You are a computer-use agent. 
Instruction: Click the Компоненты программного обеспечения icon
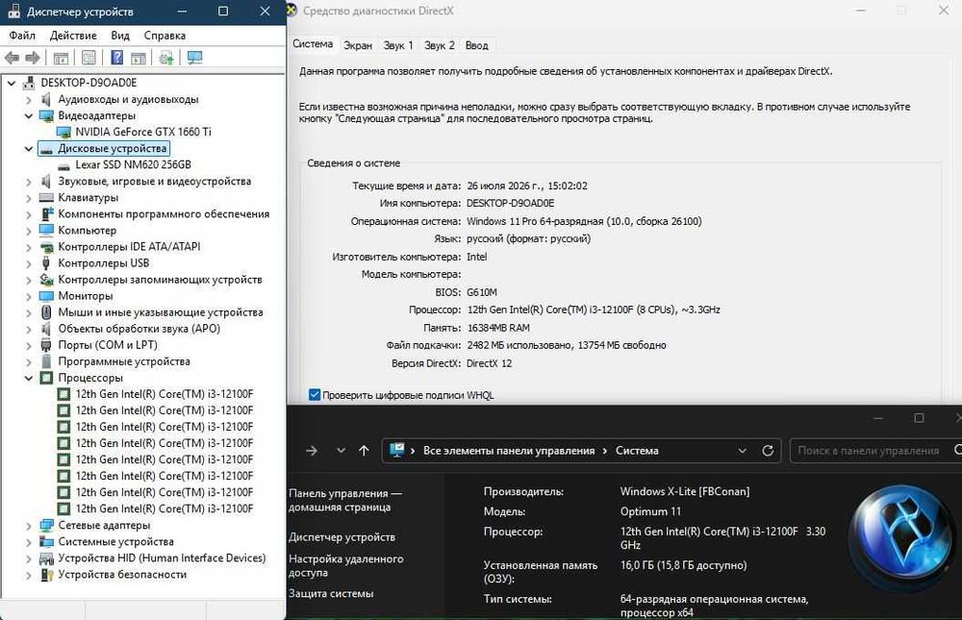click(x=46, y=213)
